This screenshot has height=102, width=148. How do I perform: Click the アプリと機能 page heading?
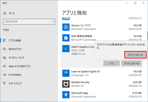point(74,13)
